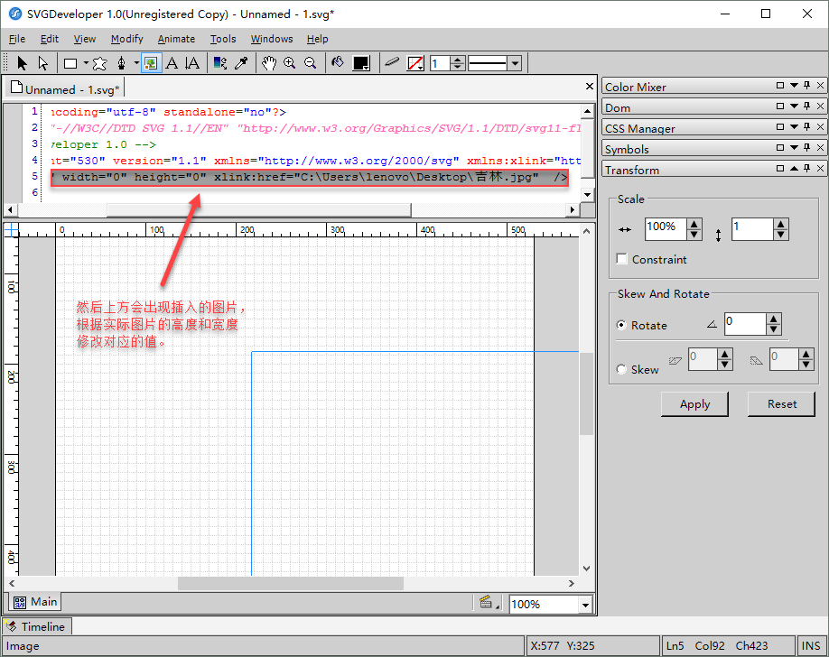The image size is (829, 657).
Task: Select the star polygon shape tool
Action: click(99, 63)
